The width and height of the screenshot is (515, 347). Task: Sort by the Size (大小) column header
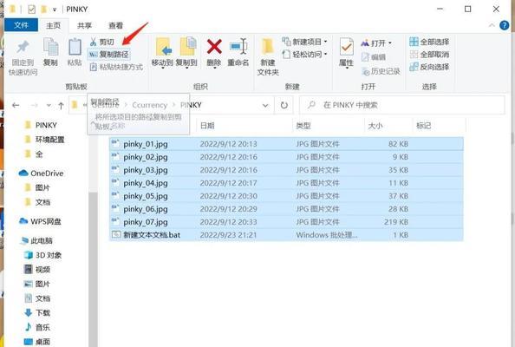(x=388, y=126)
